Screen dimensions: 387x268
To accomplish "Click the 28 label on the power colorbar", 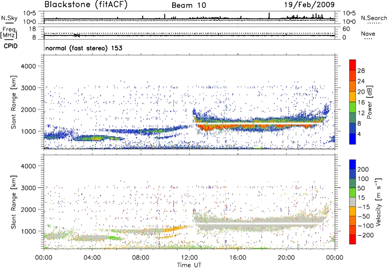I will pyautogui.click(x=361, y=71).
